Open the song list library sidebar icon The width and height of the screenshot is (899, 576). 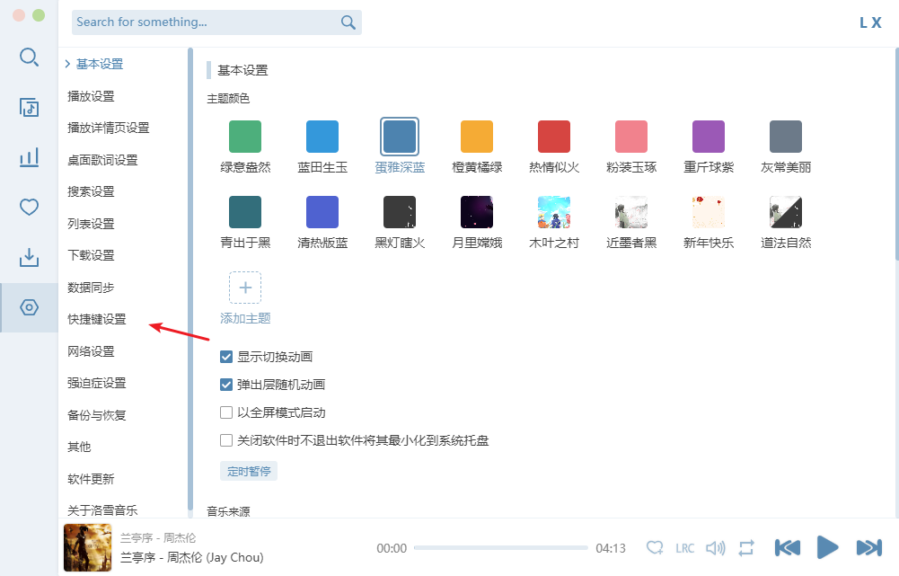coord(29,108)
